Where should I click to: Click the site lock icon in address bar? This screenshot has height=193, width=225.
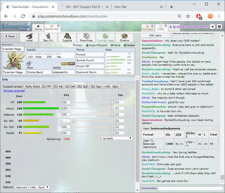[x=34, y=16]
